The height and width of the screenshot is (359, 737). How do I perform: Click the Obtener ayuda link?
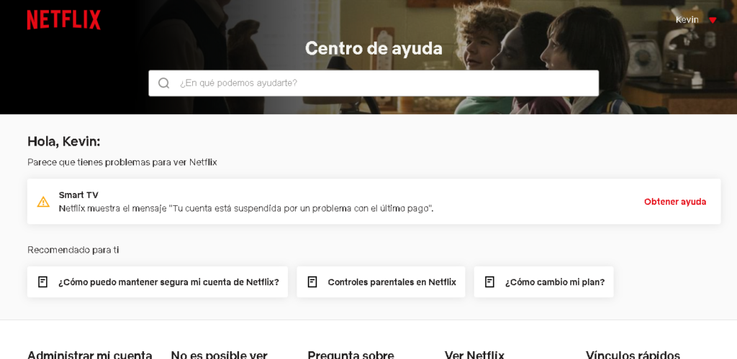[675, 202]
